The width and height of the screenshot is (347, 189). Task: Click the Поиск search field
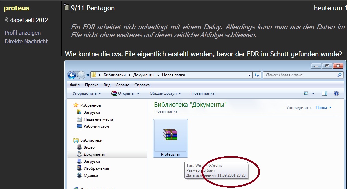pos(300,75)
